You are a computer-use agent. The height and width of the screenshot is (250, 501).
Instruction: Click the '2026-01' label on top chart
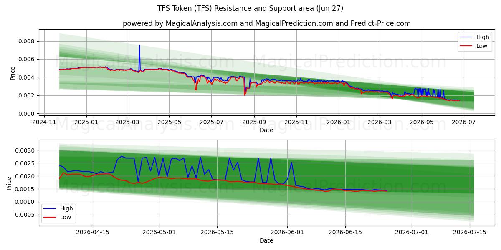tap(338, 122)
